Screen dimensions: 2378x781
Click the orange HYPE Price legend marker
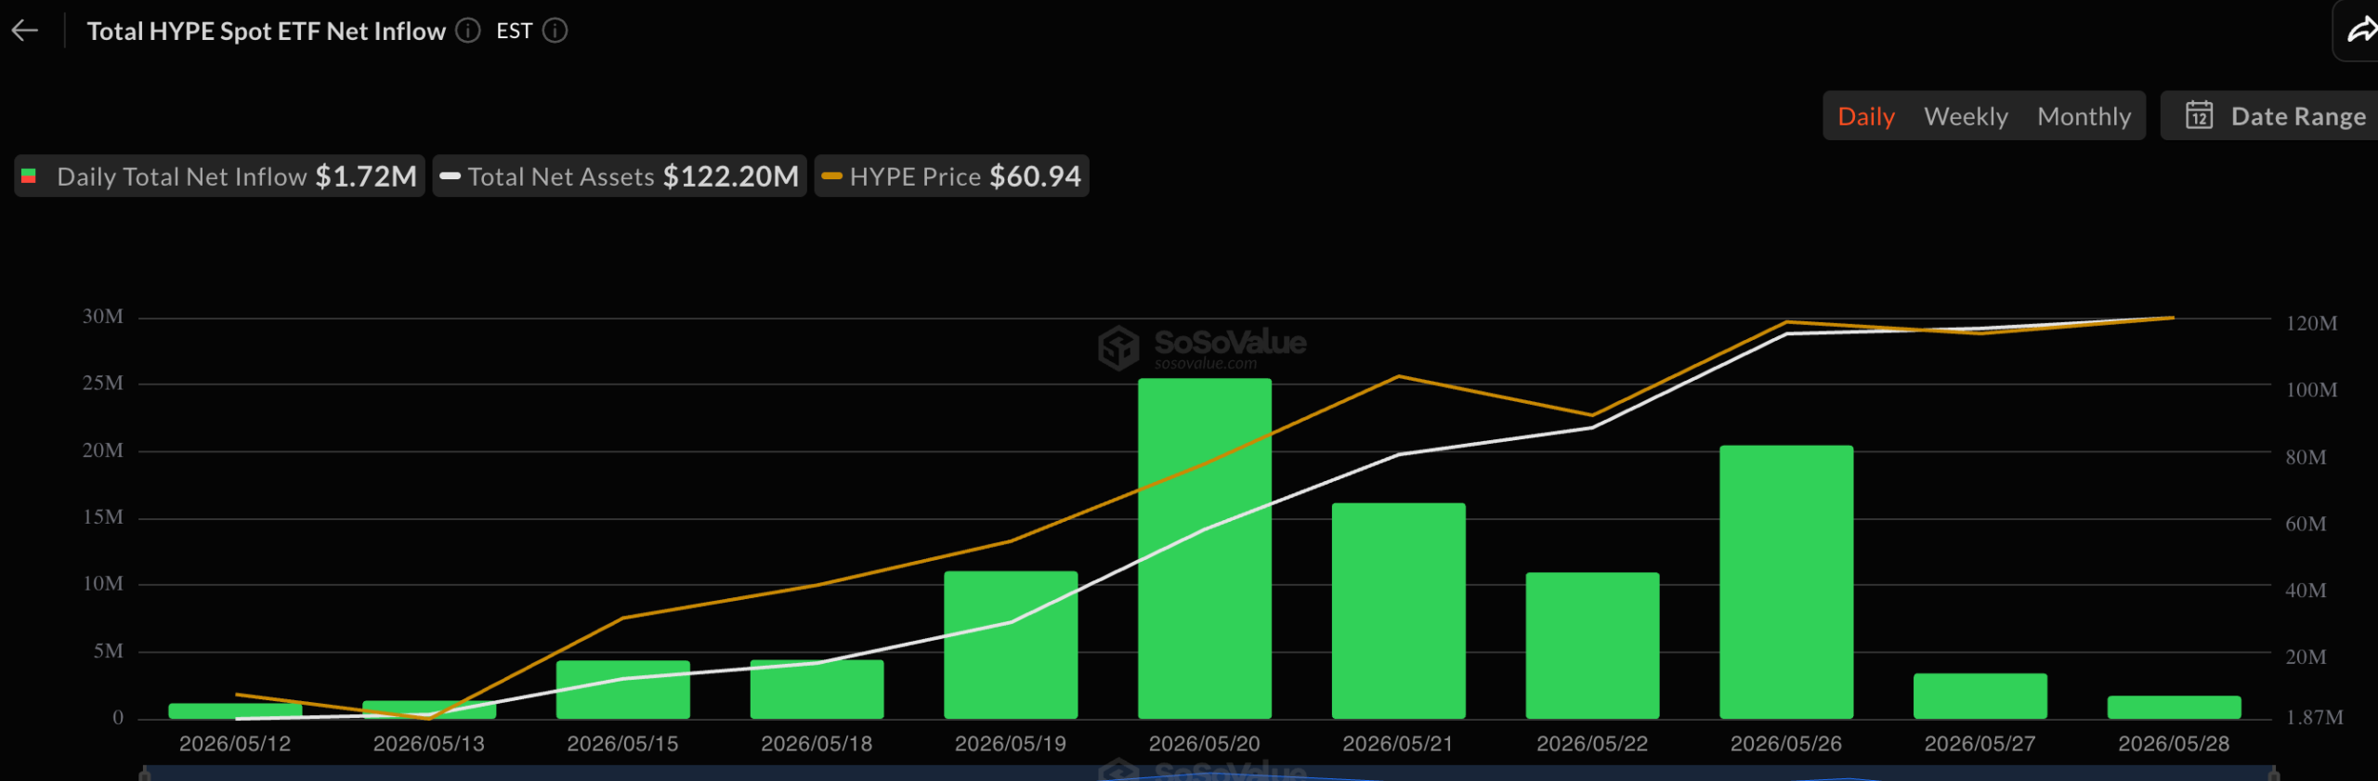(x=832, y=176)
